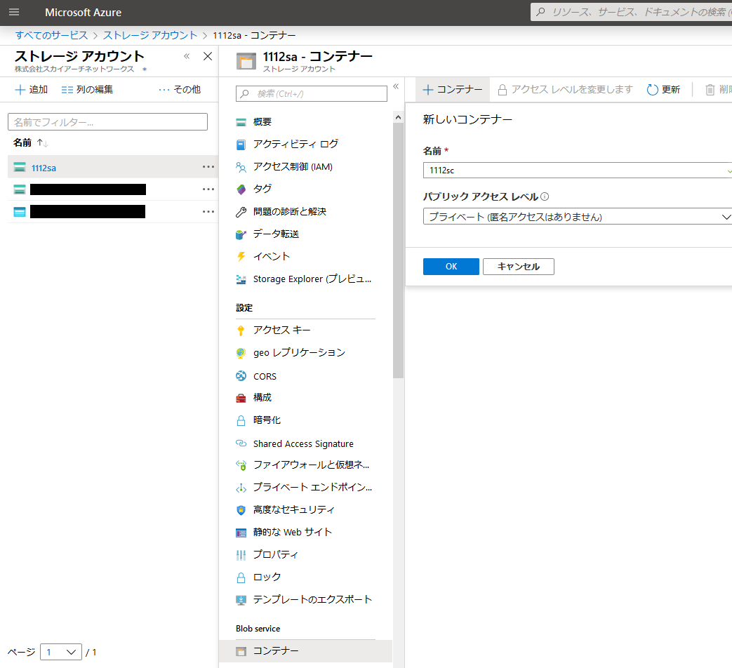Click アクセス レベルを変更します toolbar button
This screenshot has height=668, width=732.
[x=565, y=90]
